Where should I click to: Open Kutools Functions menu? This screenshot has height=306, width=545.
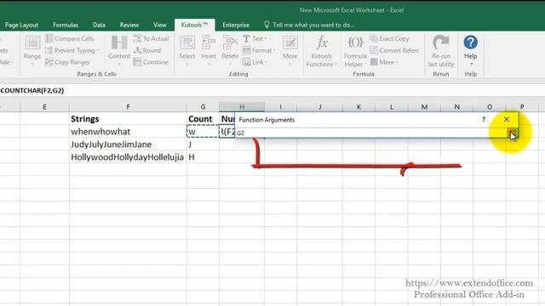click(322, 51)
